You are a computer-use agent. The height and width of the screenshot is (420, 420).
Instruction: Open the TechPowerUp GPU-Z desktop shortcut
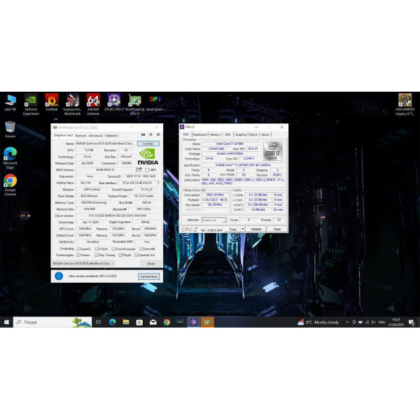pos(134,104)
